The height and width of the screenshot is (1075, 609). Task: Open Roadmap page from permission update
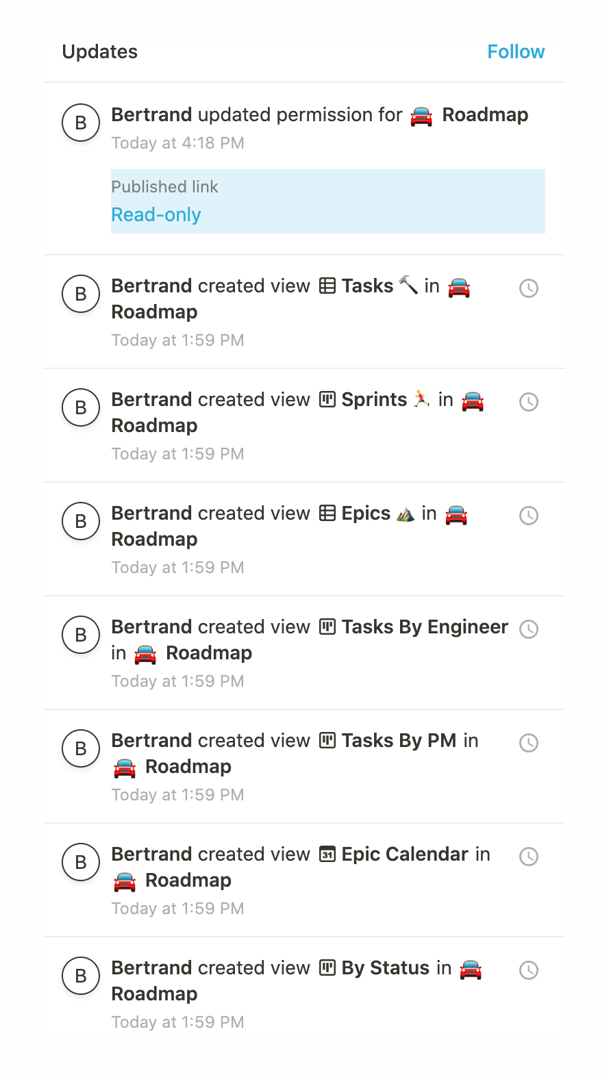point(484,115)
